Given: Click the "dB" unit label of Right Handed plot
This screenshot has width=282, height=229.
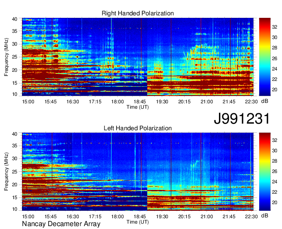Looking at the screenshot, I should pyautogui.click(x=265, y=101).
